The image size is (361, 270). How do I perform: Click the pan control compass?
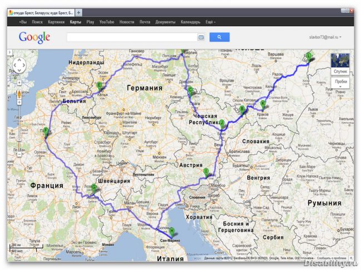[19, 65]
